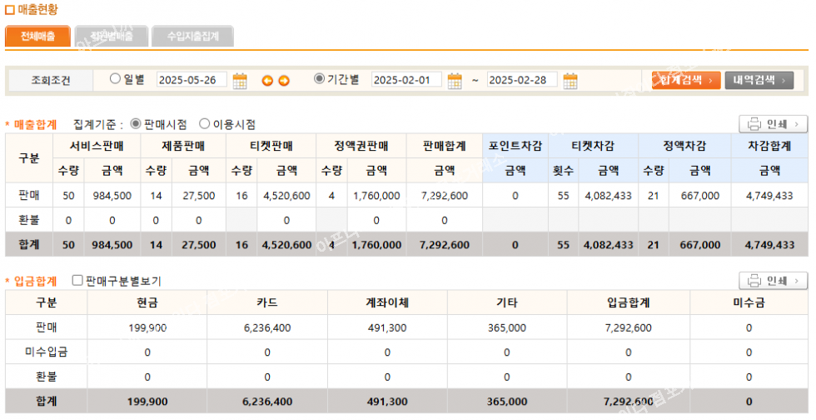Click the orange 합계검색 button
The height and width of the screenshot is (420, 816).
686,80
